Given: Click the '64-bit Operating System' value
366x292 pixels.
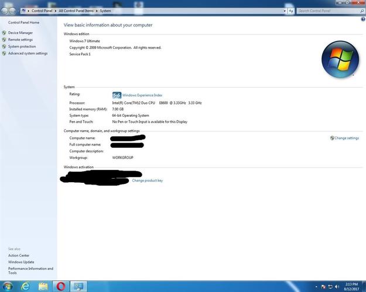Looking at the screenshot, I should coord(131,115).
